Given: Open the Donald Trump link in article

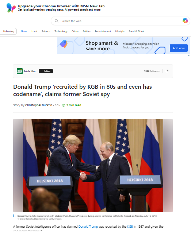Looking at the screenshot, I should point(88,227).
